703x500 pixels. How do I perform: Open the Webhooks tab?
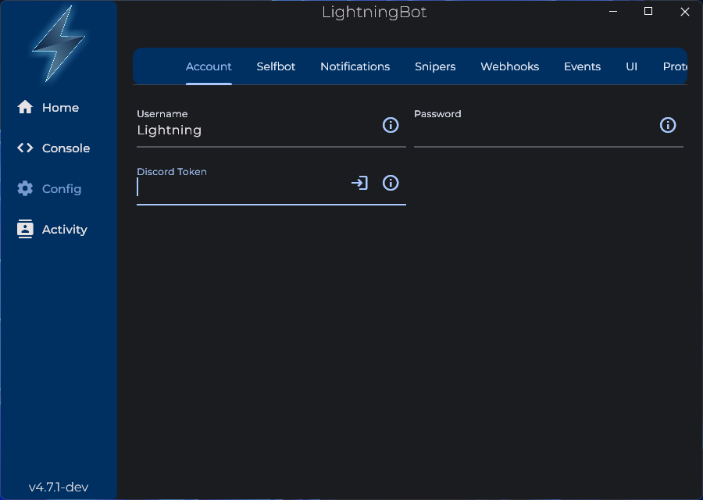click(509, 66)
